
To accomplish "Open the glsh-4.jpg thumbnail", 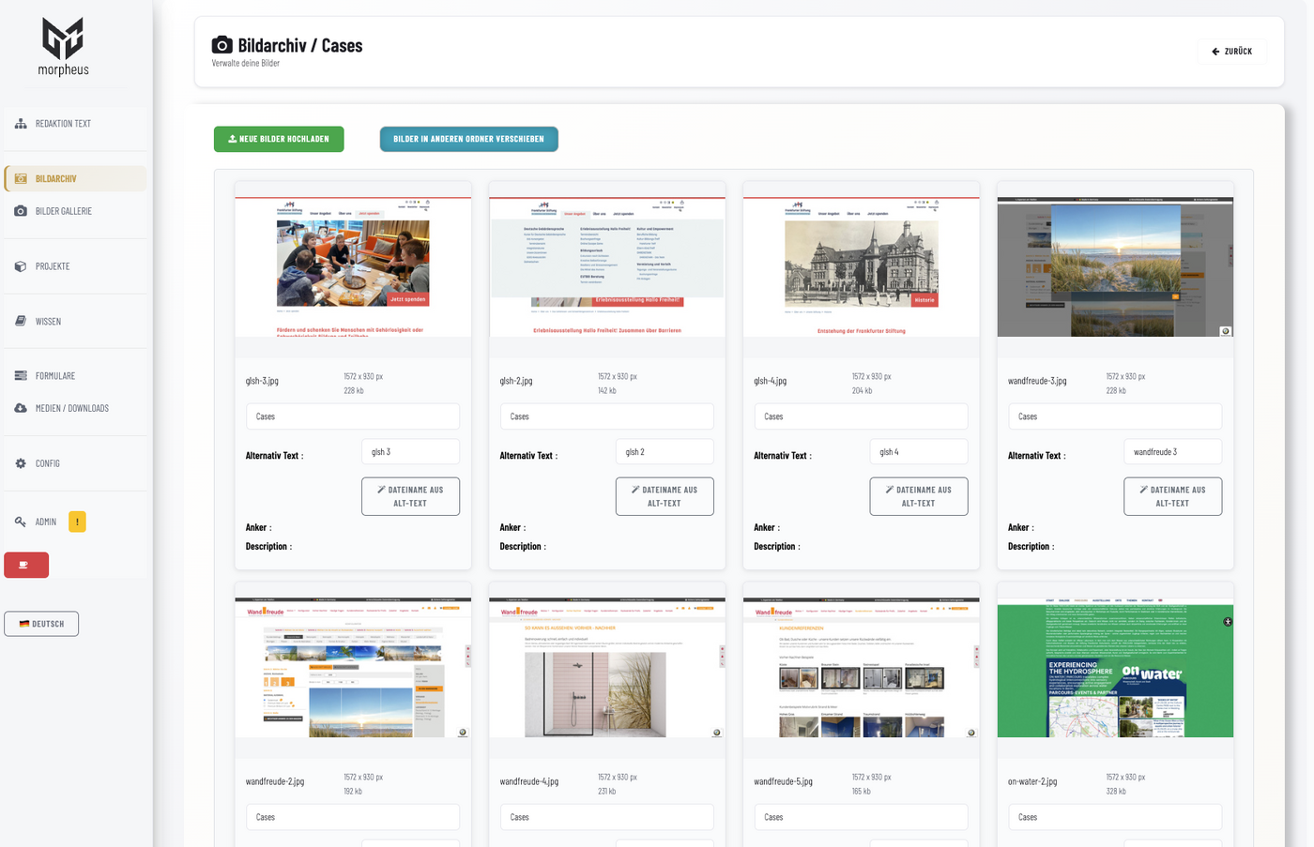I will (x=862, y=266).
